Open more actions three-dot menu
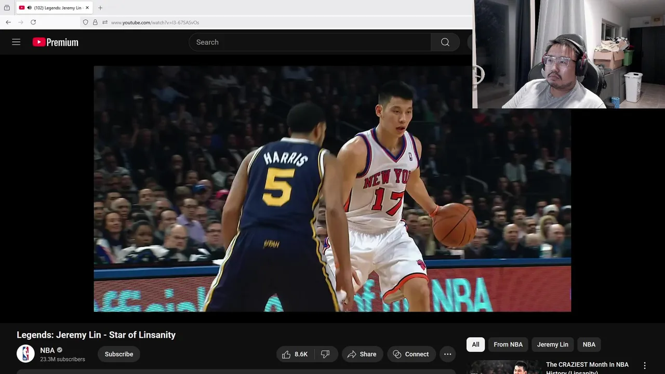The image size is (665, 374). coord(447,354)
